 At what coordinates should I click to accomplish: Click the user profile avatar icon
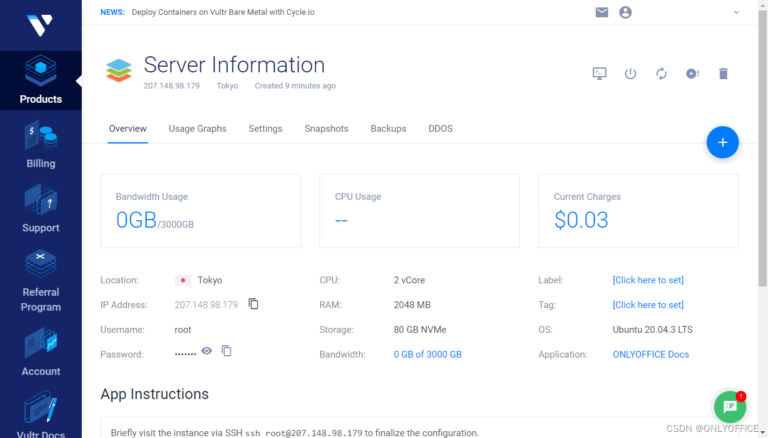[626, 12]
